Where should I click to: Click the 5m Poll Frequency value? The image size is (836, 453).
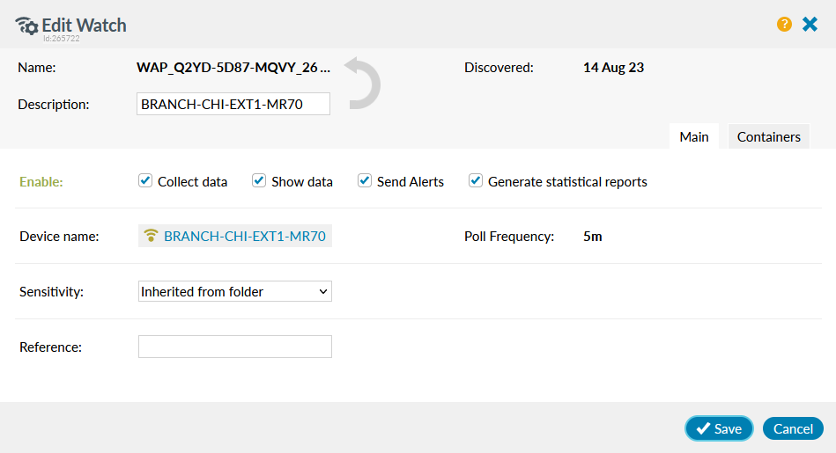point(593,236)
